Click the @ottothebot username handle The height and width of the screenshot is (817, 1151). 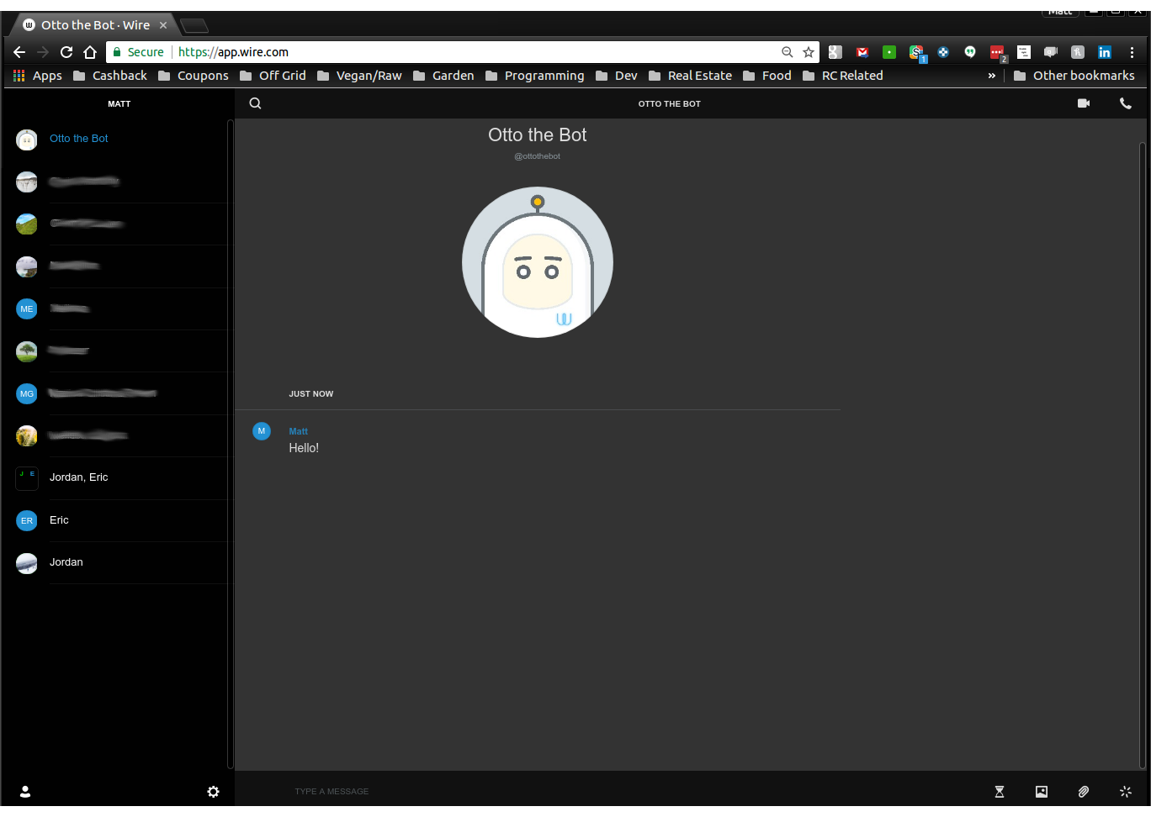point(537,156)
